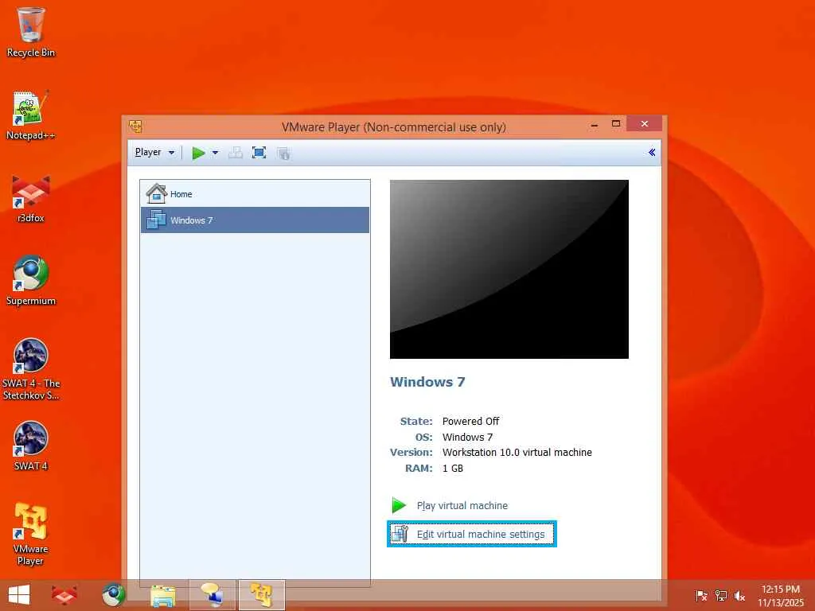
Task: Click the Windows 7 VM preview thumbnail
Action: tap(509, 269)
